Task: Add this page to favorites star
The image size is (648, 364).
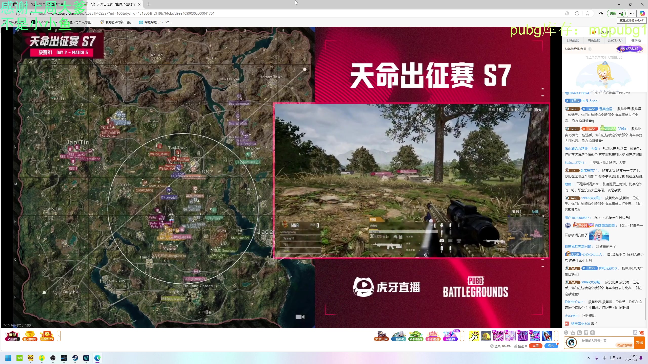Action: pyautogui.click(x=588, y=13)
